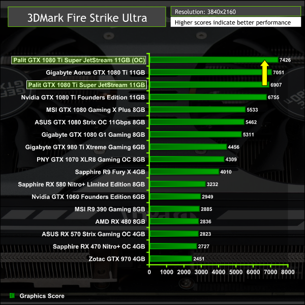
Task: Click the 5000 axis tick label
Action: click(236, 272)
